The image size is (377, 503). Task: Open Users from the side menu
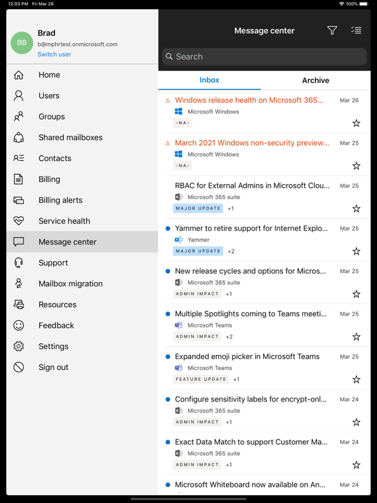82,96
